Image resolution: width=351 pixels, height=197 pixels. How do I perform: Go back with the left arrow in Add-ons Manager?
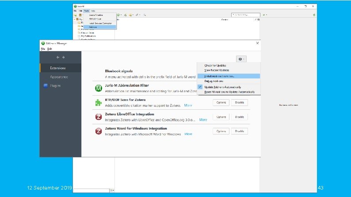point(58,57)
